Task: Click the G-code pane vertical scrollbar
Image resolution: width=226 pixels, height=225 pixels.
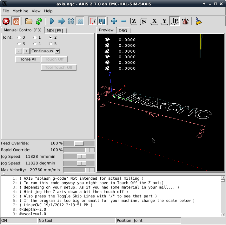Action: pyautogui.click(x=223, y=196)
